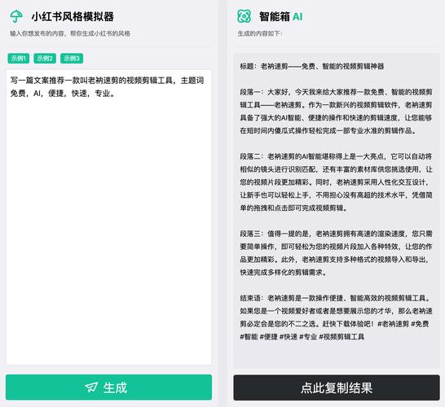The width and height of the screenshot is (445, 407).
Task: Click the 小红书风格模拟器 heading
Action: pyautogui.click(x=73, y=16)
